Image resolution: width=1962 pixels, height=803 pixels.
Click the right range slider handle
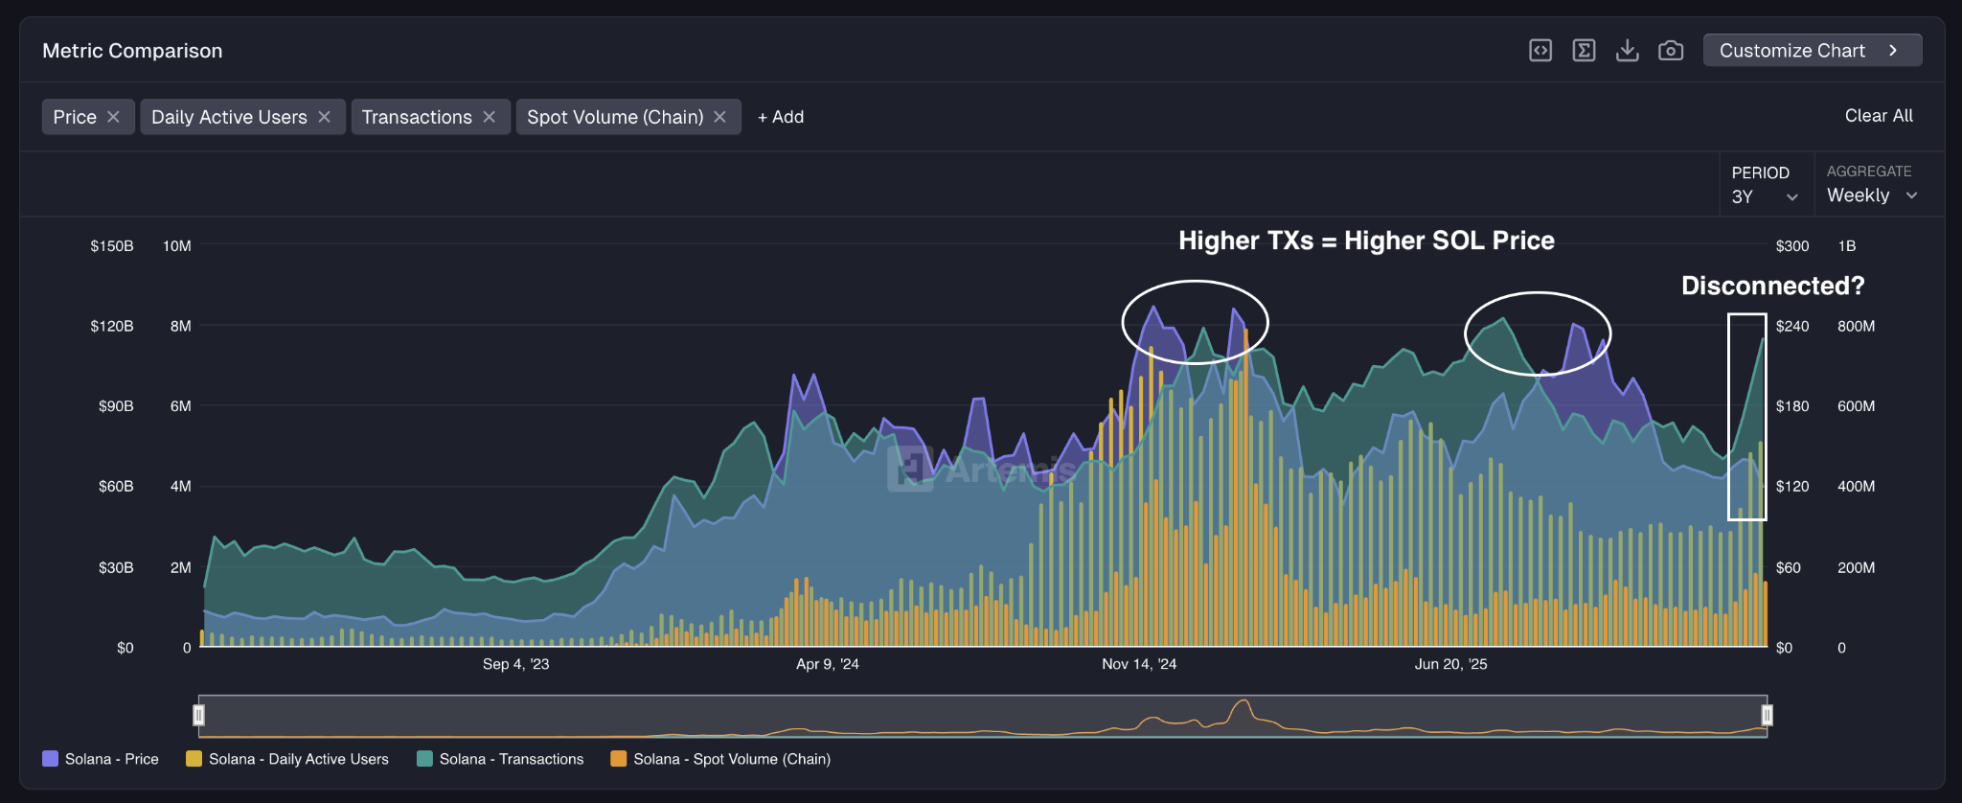tap(1767, 715)
